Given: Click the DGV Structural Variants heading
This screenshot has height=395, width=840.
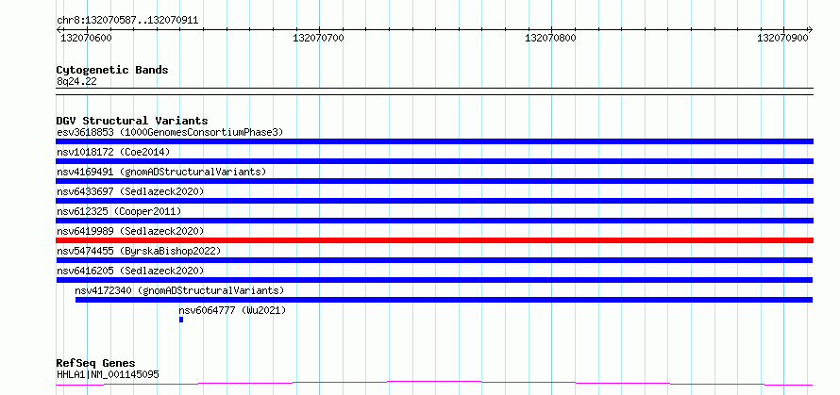Looking at the screenshot, I should [x=132, y=121].
